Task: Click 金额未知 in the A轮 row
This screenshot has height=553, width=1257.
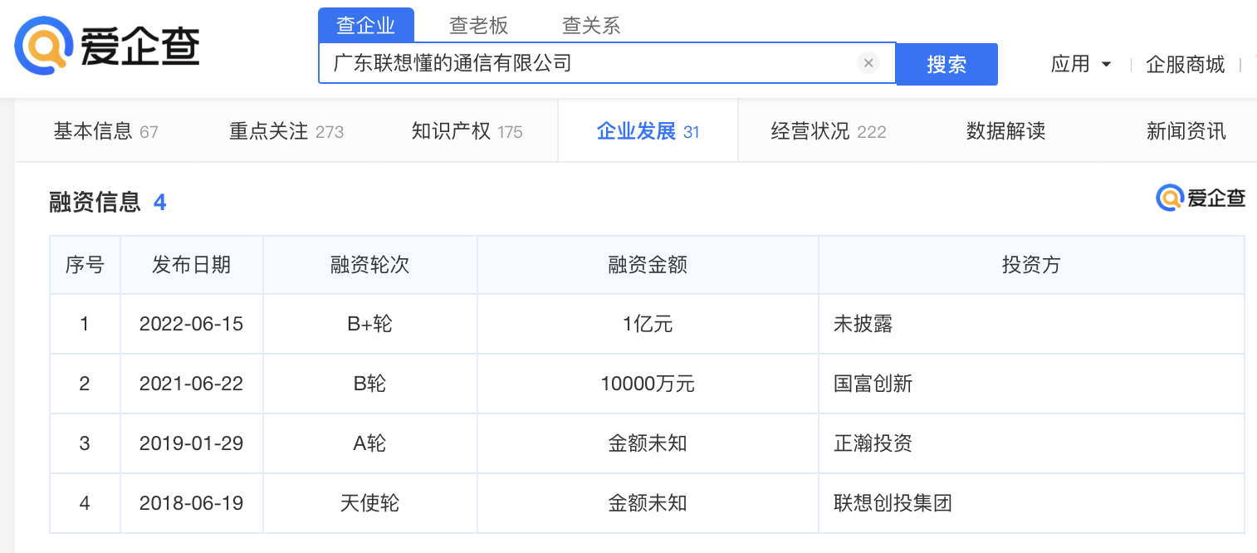Action: pyautogui.click(x=648, y=443)
